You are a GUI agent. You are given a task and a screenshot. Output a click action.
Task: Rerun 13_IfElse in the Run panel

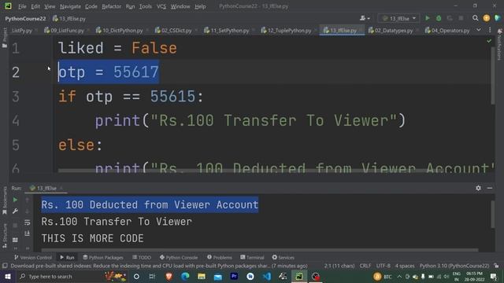click(15, 200)
